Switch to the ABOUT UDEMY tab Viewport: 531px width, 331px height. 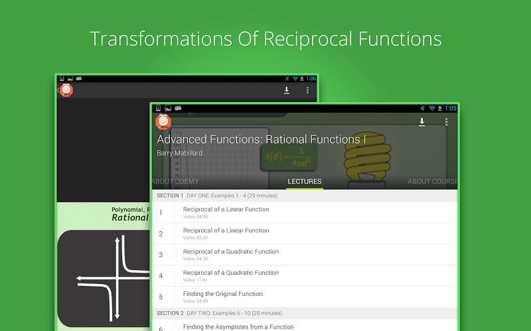click(175, 181)
